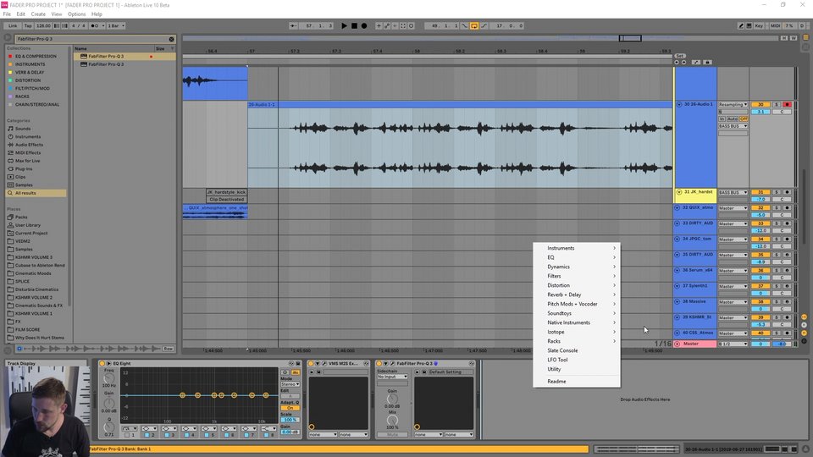Toggle the Adaptive Q On button
The width and height of the screenshot is (813, 457).
[290, 408]
